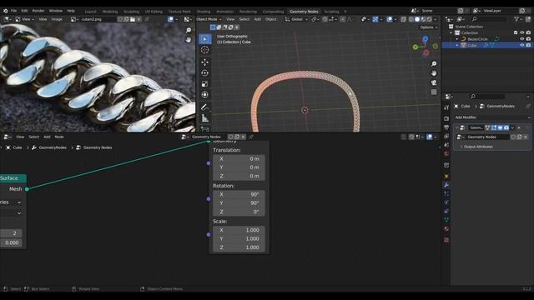Click the pan hand icon in image editor

click(189, 40)
